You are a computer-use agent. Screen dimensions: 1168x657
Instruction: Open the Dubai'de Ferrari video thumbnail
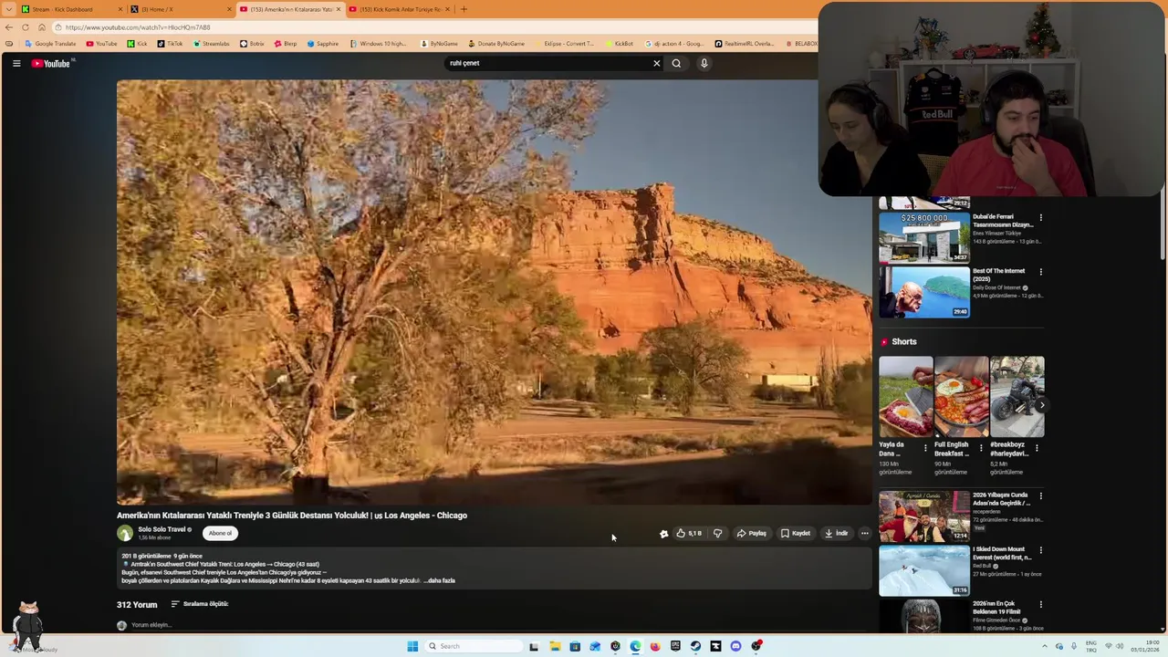[x=924, y=237]
